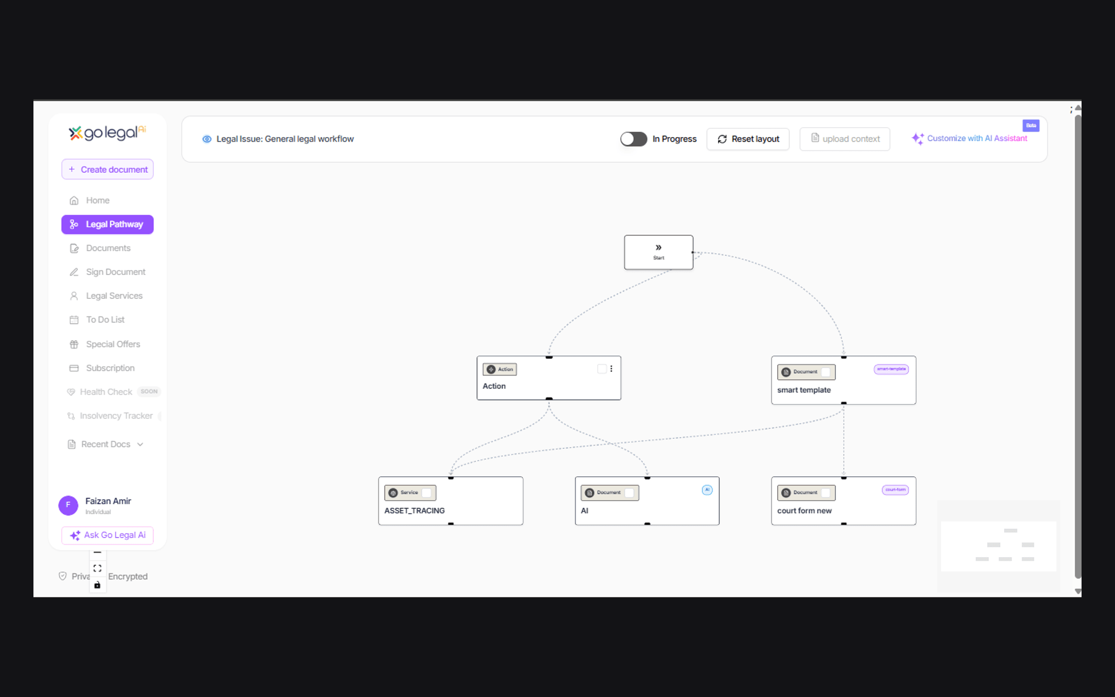This screenshot has width=1115, height=697.
Task: Click the court-form tag badge
Action: pos(895,490)
